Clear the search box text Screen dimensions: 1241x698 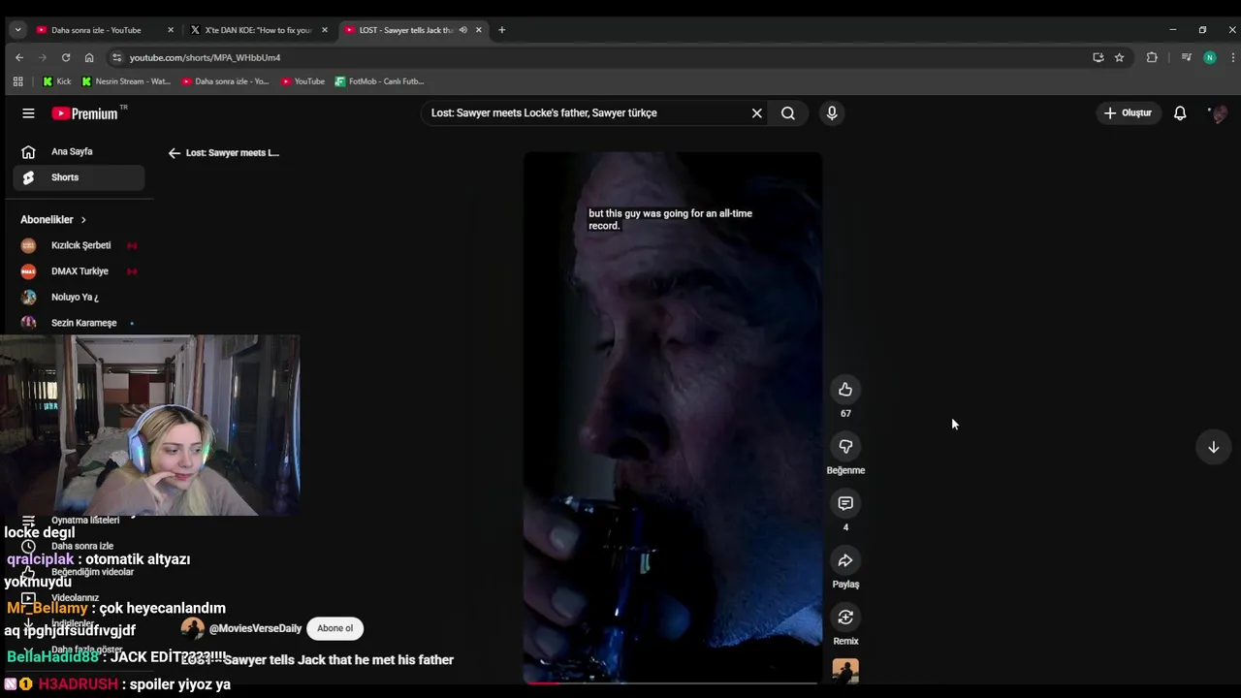[757, 113]
